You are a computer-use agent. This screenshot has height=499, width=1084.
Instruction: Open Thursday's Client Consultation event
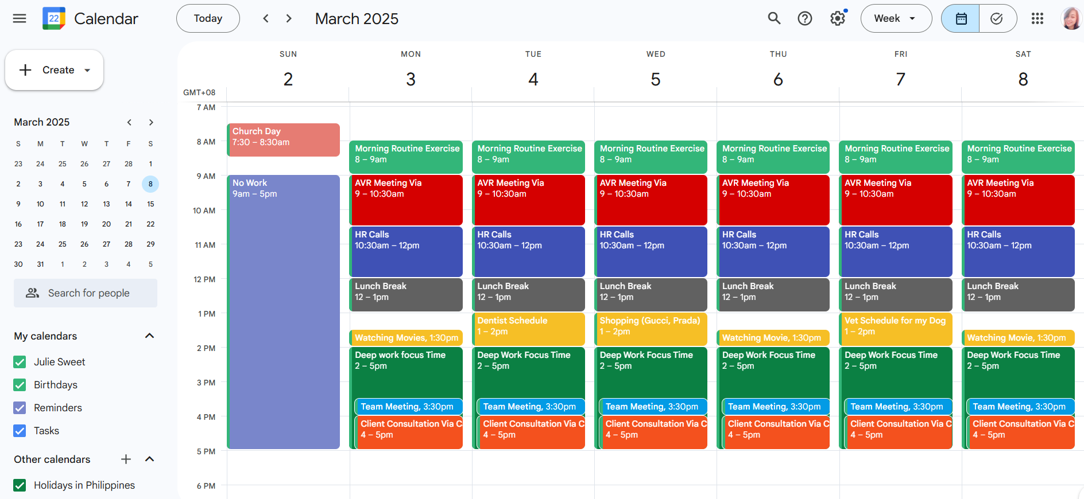tap(776, 432)
